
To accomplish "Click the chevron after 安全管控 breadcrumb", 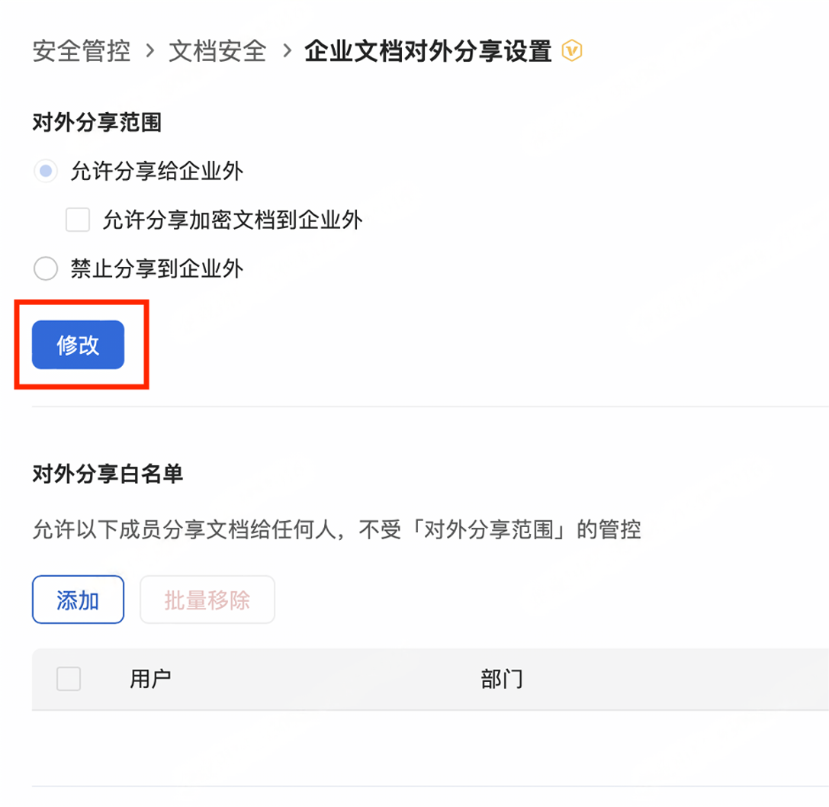I will [150, 51].
